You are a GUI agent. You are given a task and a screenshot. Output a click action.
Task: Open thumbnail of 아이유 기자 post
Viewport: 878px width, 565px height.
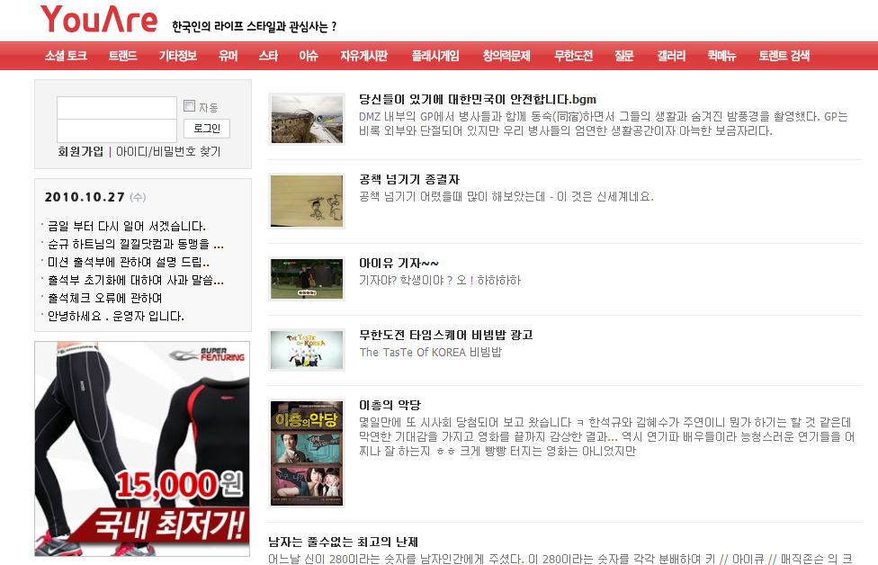(x=307, y=278)
